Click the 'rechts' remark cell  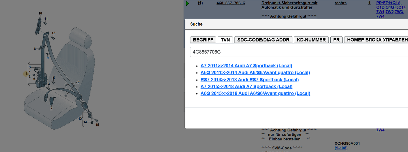coord(340,3)
